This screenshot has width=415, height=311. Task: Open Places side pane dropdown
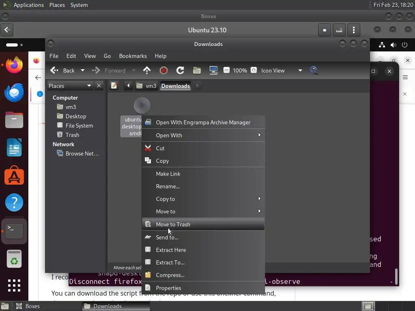click(x=70, y=86)
